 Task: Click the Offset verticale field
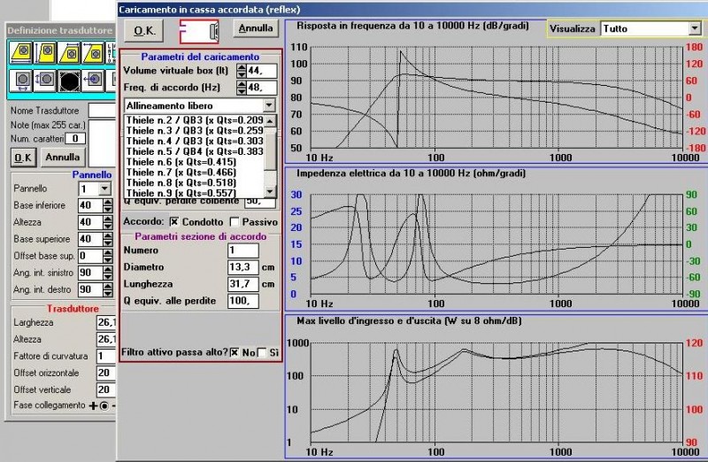[x=106, y=389]
